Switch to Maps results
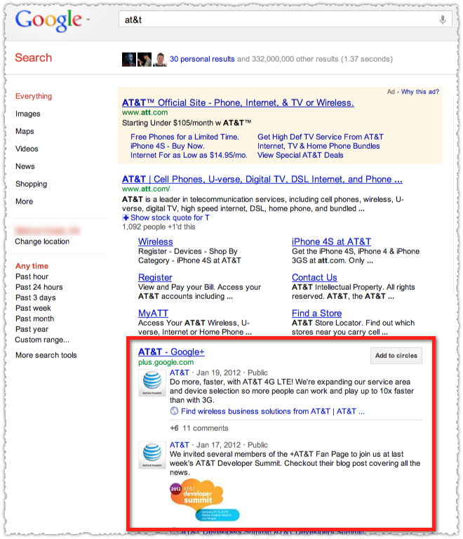This screenshot has width=463, height=539. 25,131
